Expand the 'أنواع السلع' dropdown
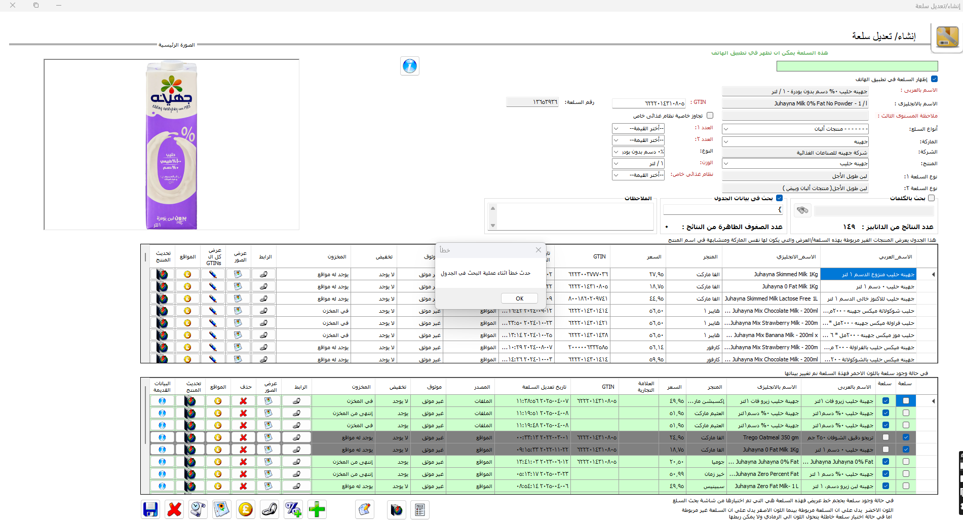This screenshot has width=963, height=522. (x=726, y=129)
